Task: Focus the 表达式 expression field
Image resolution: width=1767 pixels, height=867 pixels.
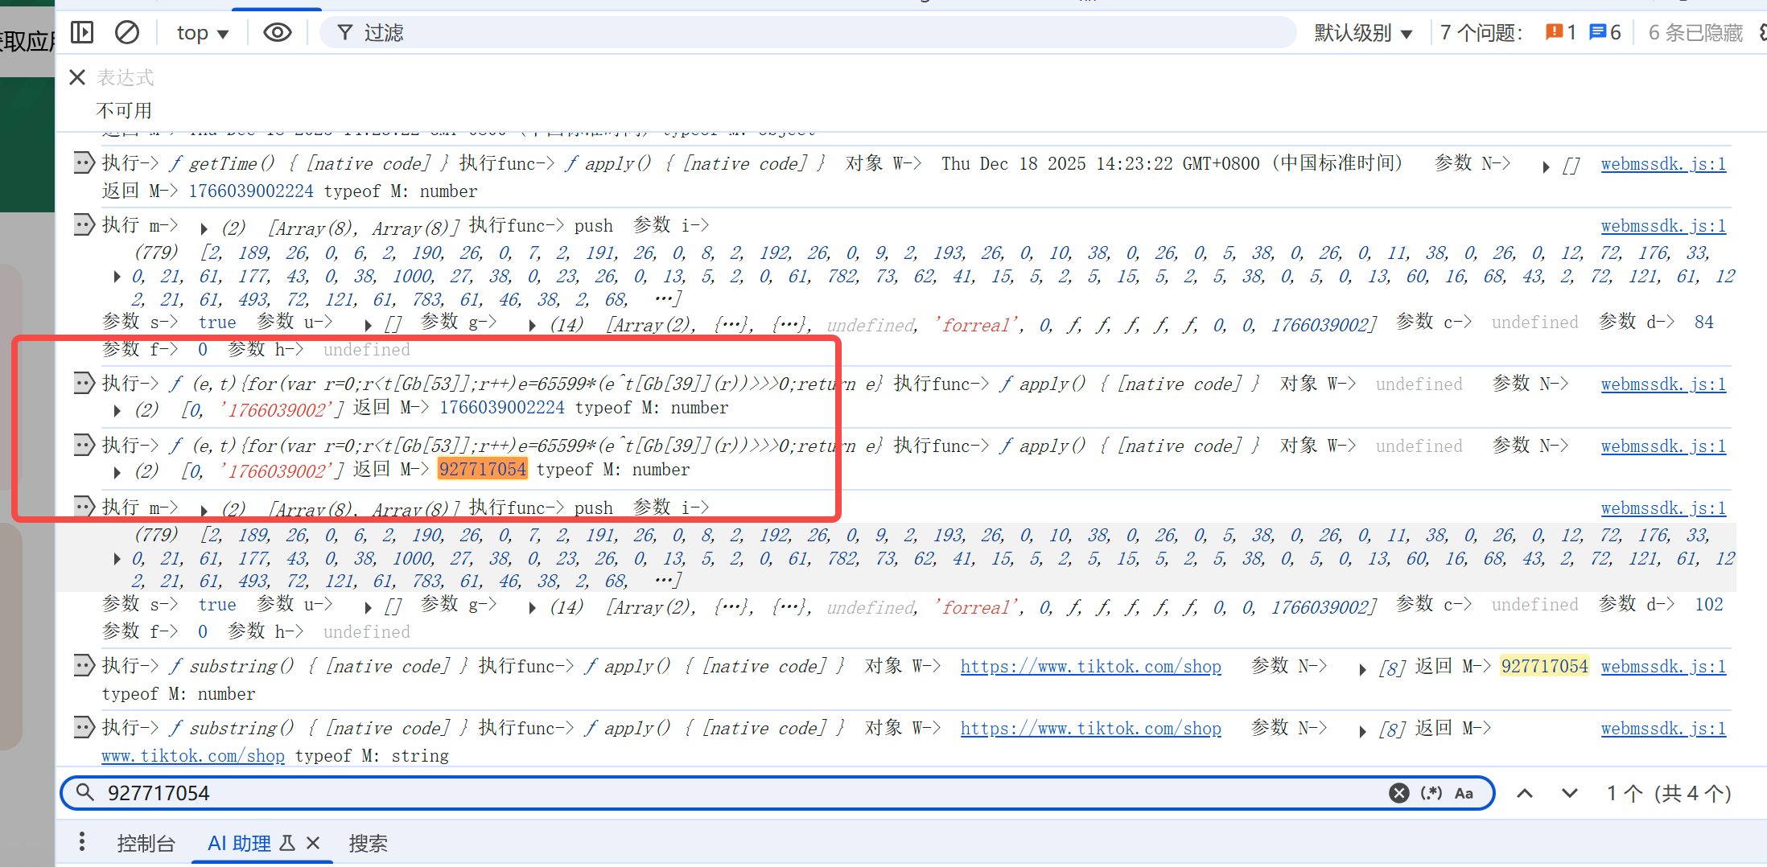Action: click(126, 77)
